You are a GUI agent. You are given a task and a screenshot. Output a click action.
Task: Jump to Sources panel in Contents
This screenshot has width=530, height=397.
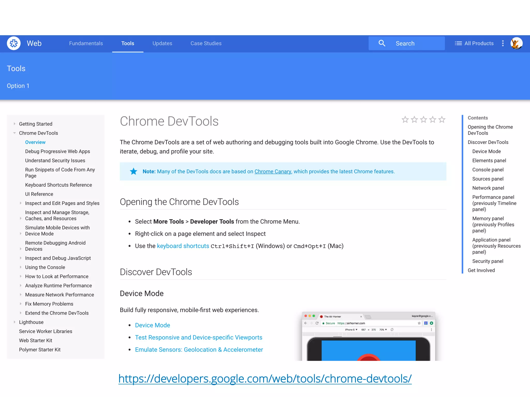coord(488,179)
